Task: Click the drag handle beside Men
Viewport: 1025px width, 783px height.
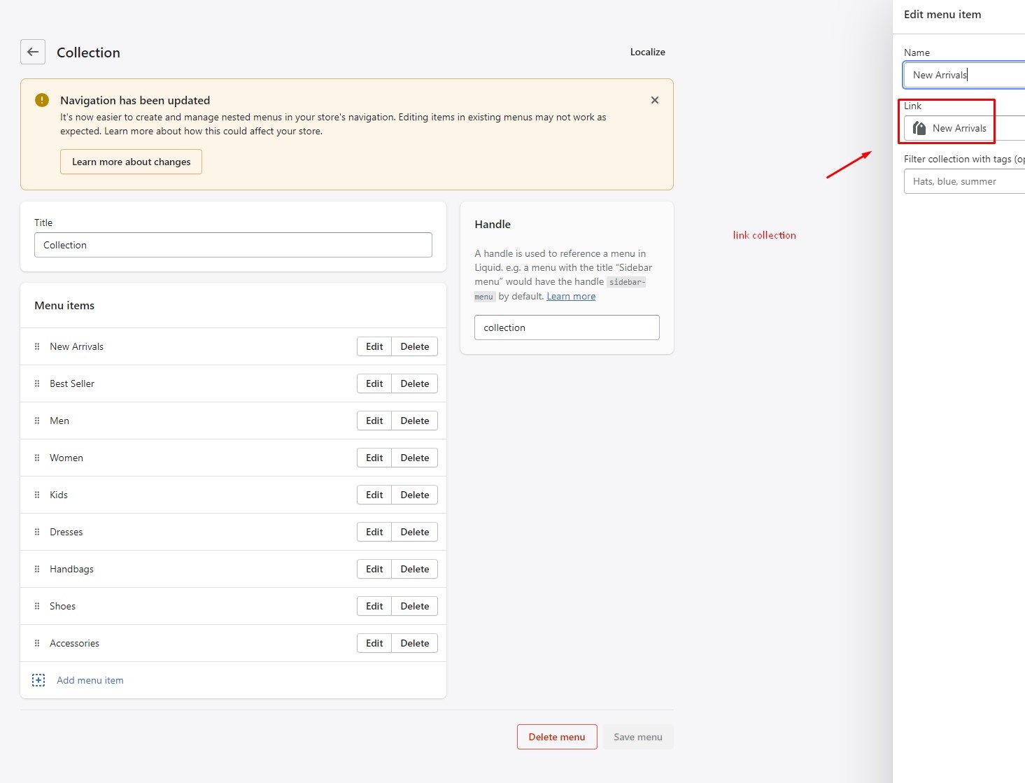Action: (37, 421)
